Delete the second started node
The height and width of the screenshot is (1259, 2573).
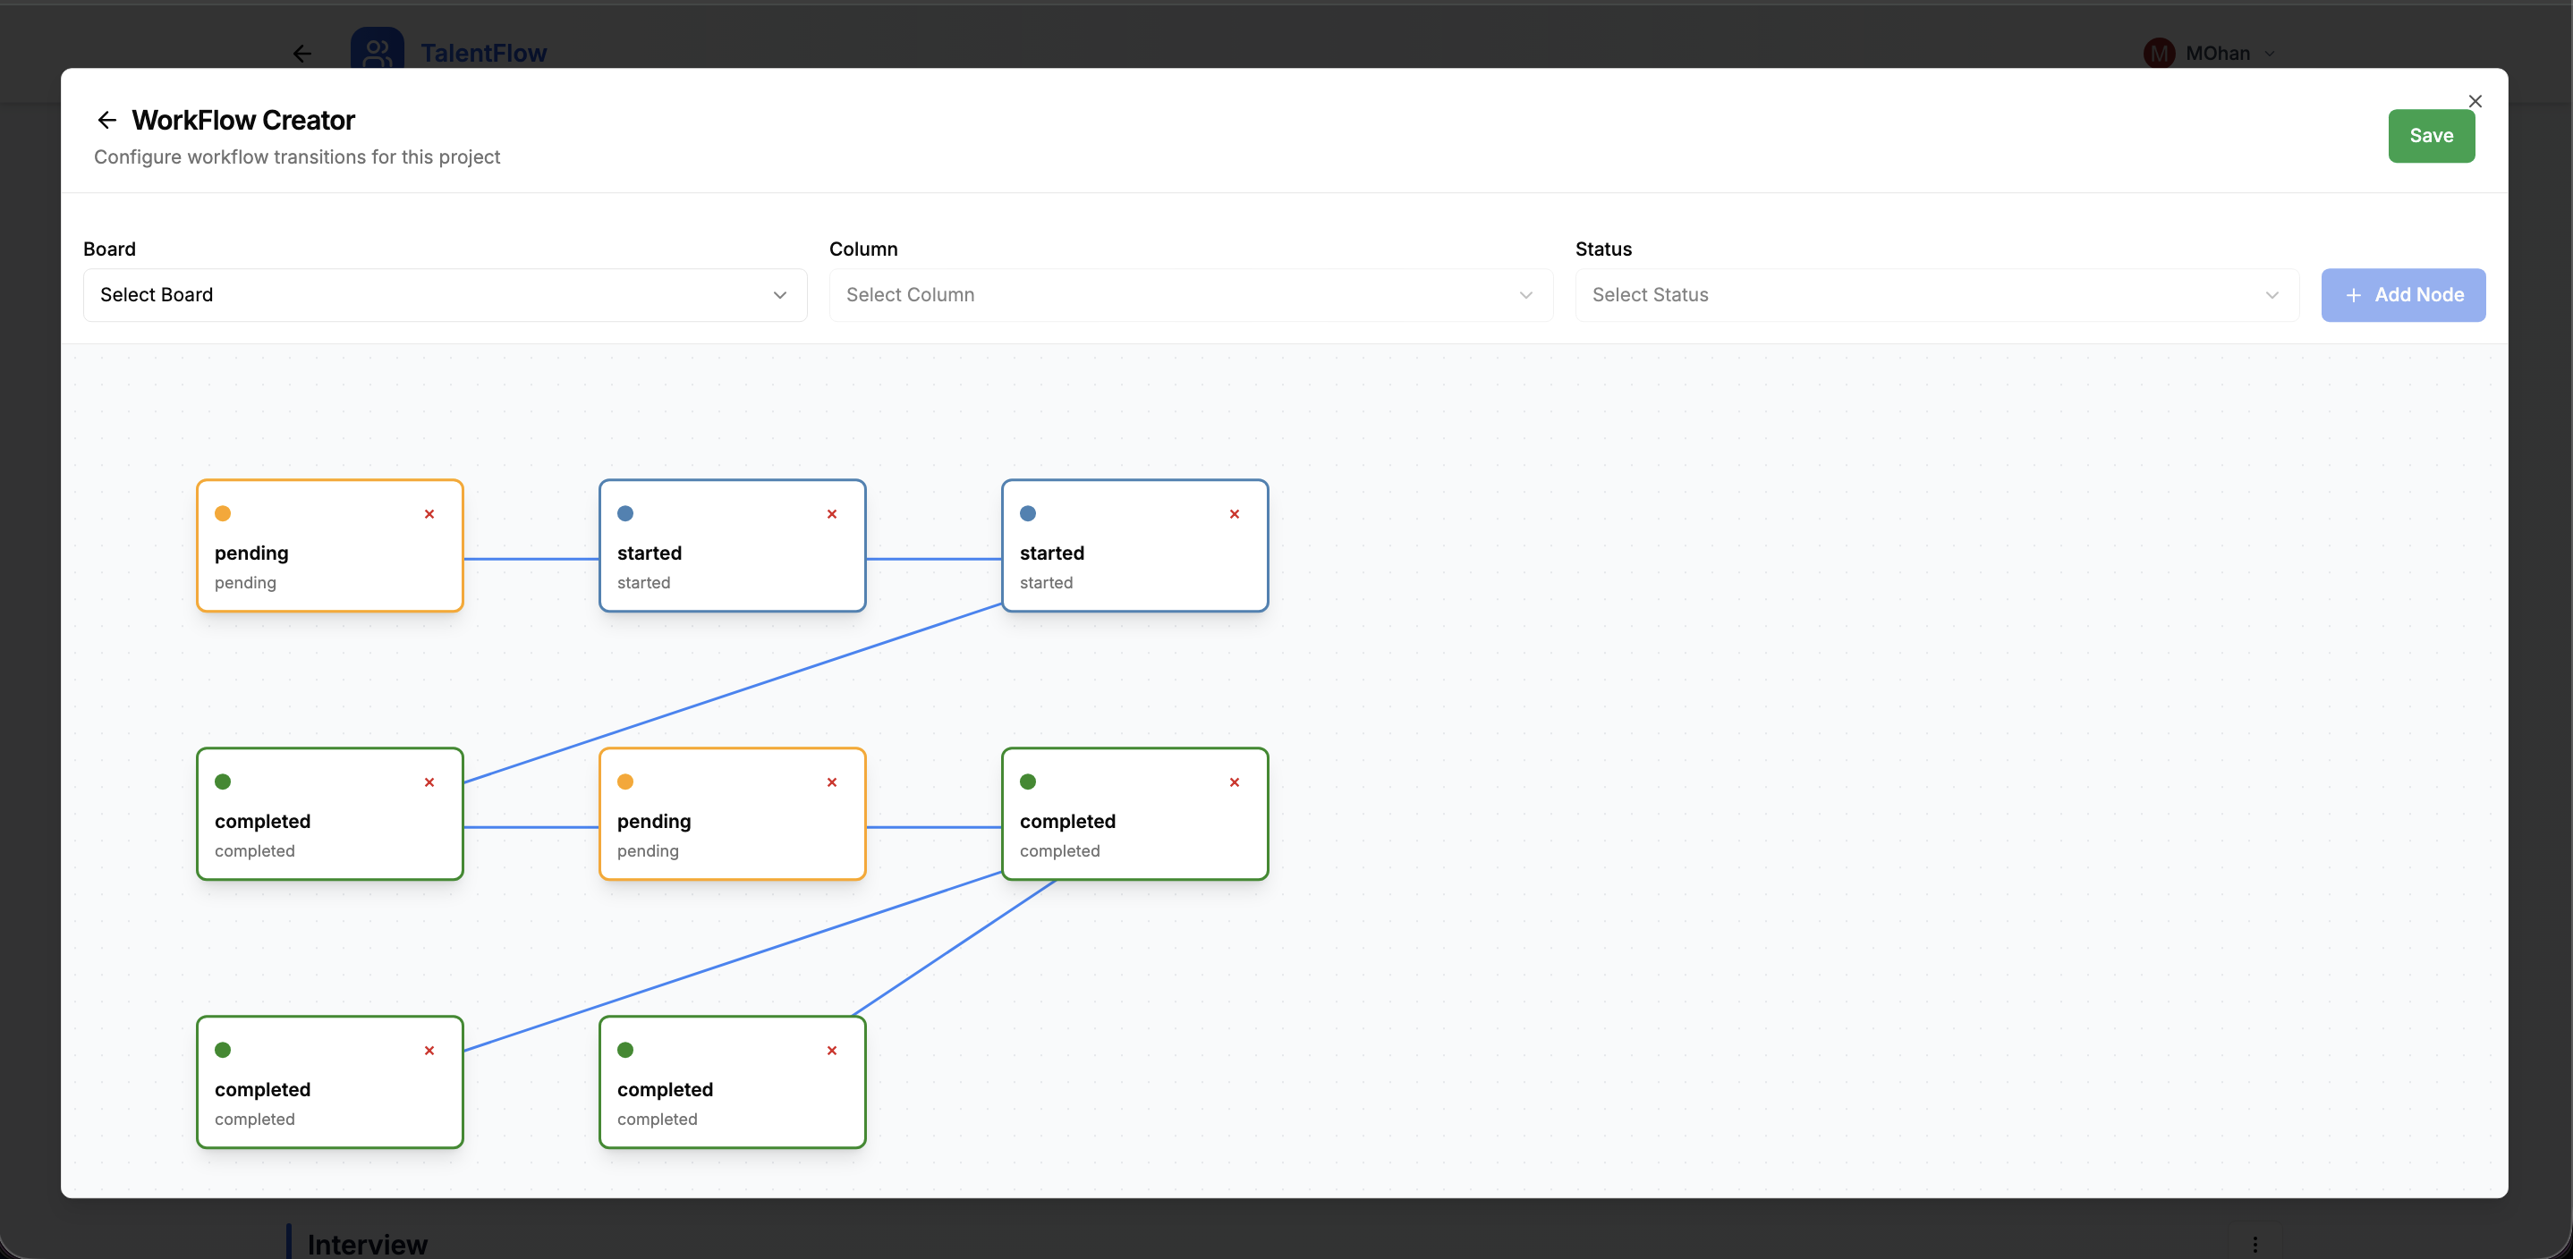coord(1234,514)
